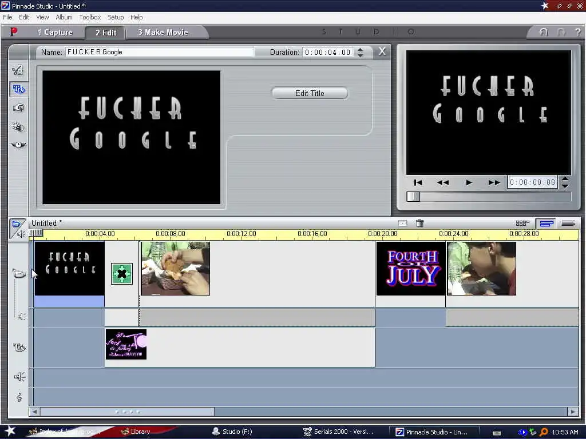This screenshot has height=439, width=586.
Task: Switch to Text list view
Action: [x=568, y=224]
